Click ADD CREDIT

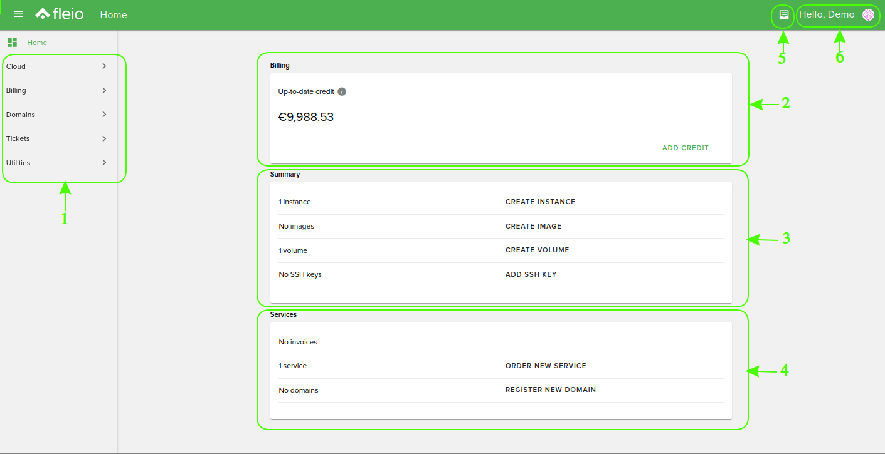[x=685, y=148]
